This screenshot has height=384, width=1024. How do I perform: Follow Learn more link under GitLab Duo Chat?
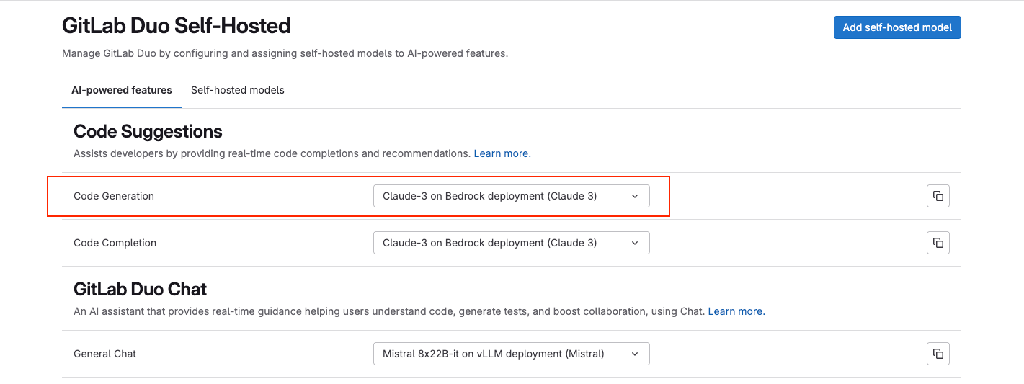[736, 311]
